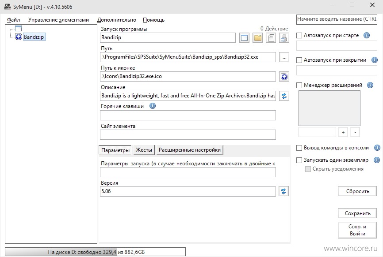383x257 pixels.
Task: Click the Сбросить button
Action: click(357, 191)
